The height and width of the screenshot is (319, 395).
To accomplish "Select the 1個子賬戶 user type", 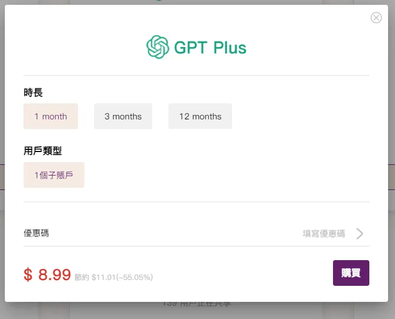I will 54,175.
